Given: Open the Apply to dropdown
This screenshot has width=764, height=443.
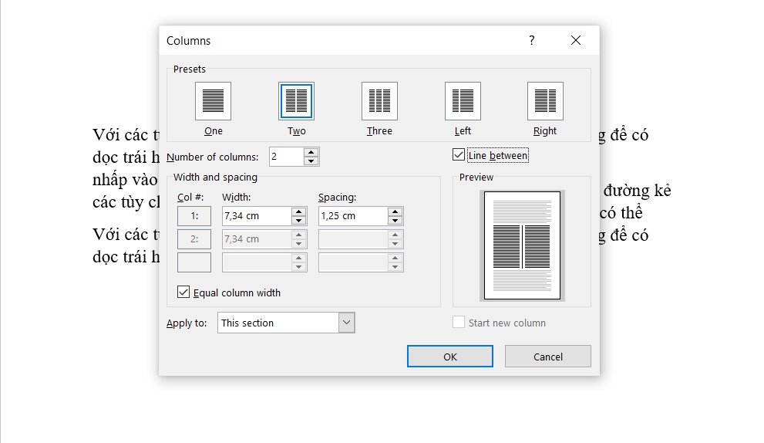Looking at the screenshot, I should pyautogui.click(x=347, y=323).
